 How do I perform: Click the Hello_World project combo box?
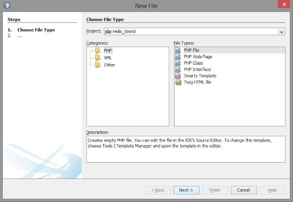coord(195,32)
